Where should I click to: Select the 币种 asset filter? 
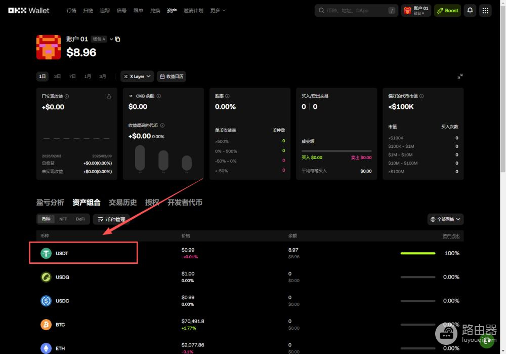(46, 219)
